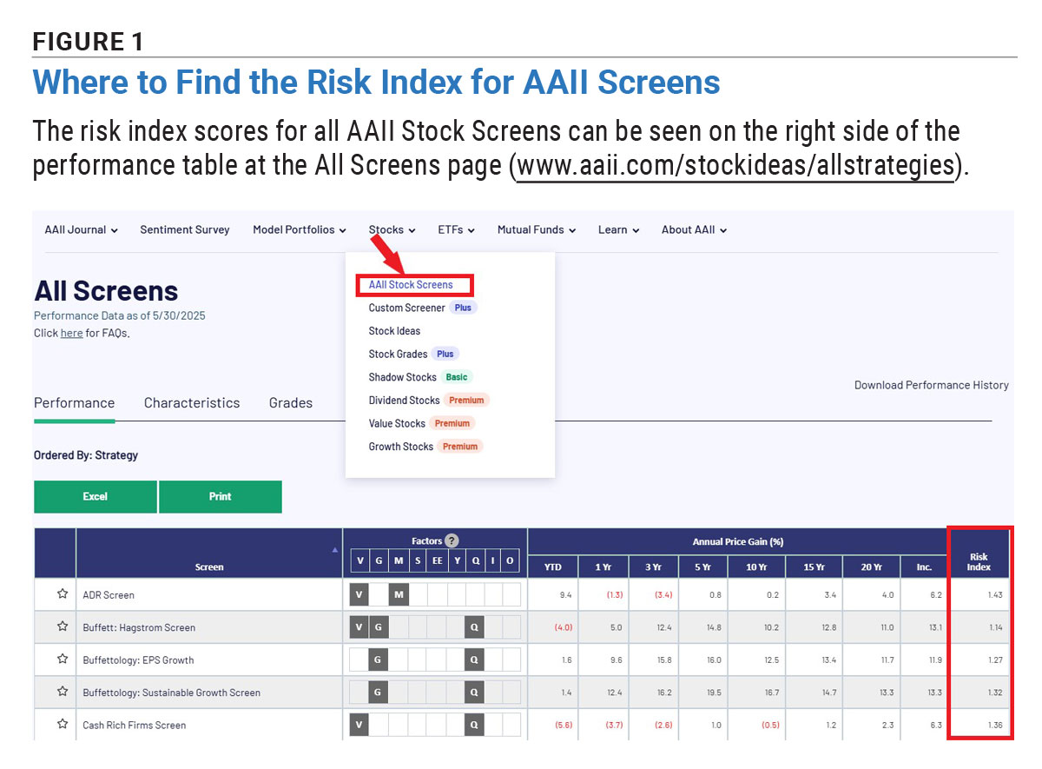Open the ADR Screen link

[x=109, y=595]
